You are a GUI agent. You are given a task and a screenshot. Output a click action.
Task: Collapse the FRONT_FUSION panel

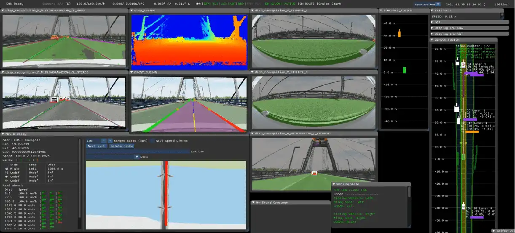click(132, 72)
